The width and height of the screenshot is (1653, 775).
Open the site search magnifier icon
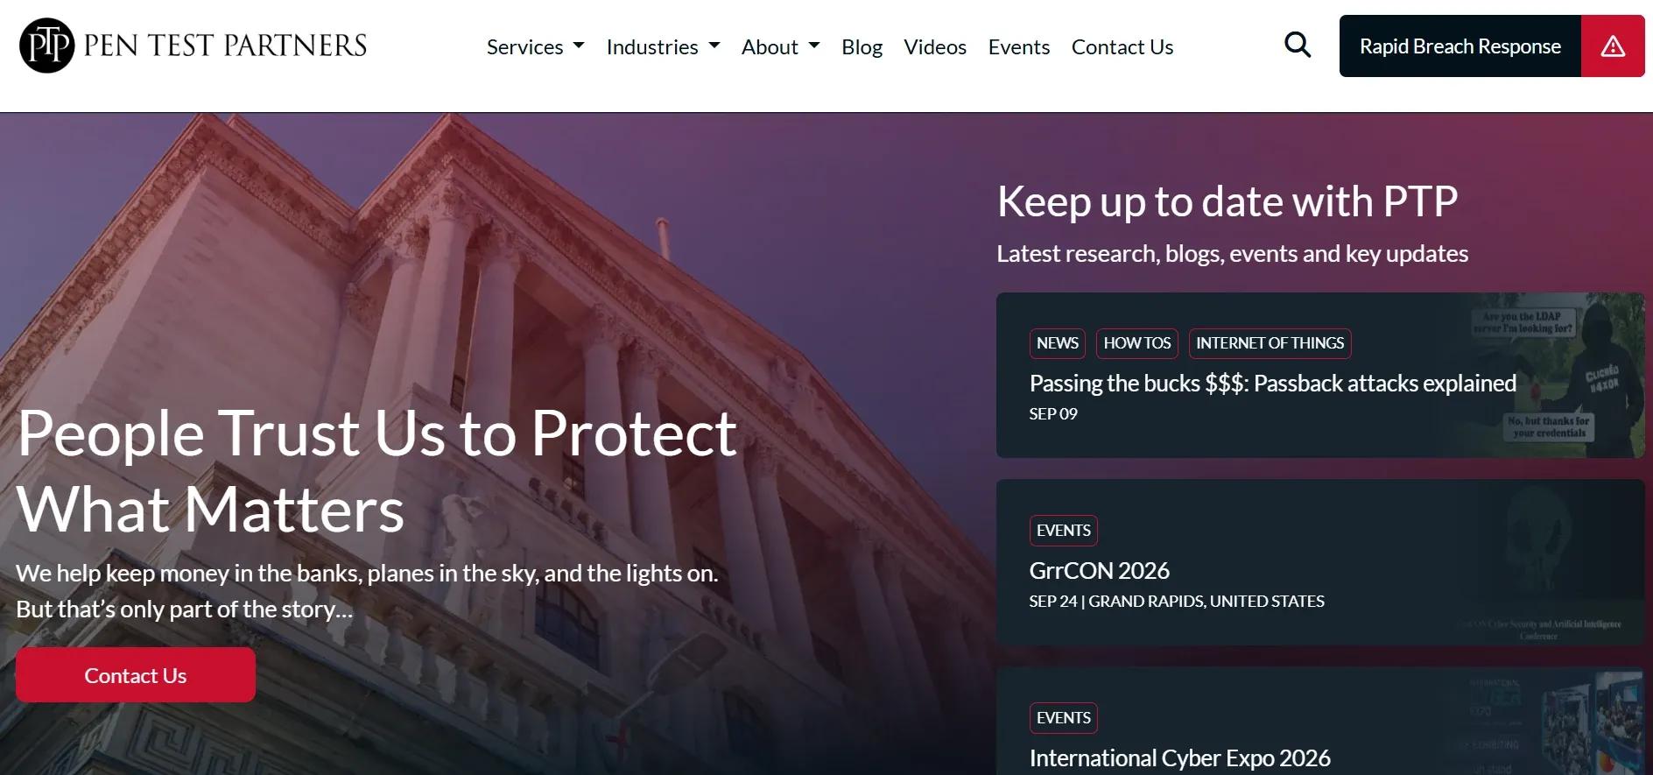point(1298,45)
